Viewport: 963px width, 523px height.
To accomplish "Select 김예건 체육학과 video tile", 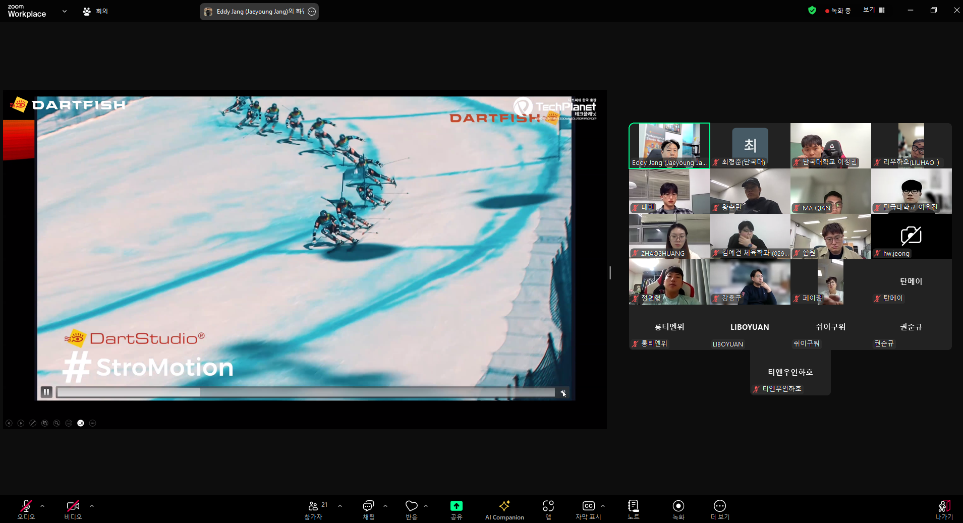I will (750, 237).
